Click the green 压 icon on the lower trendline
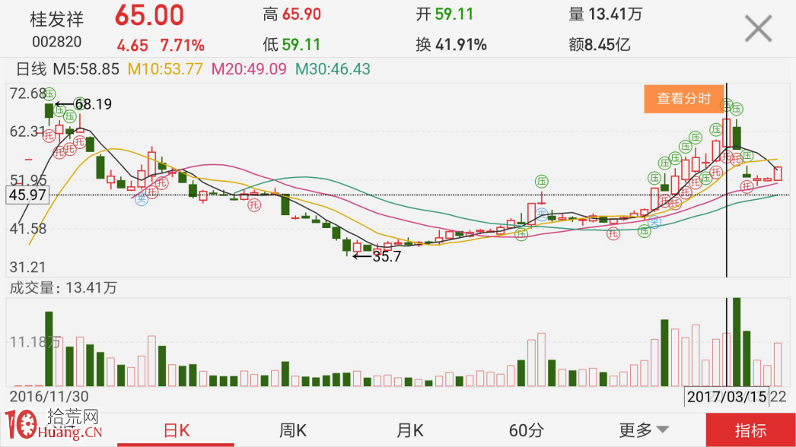The image size is (796, 447). point(521,233)
